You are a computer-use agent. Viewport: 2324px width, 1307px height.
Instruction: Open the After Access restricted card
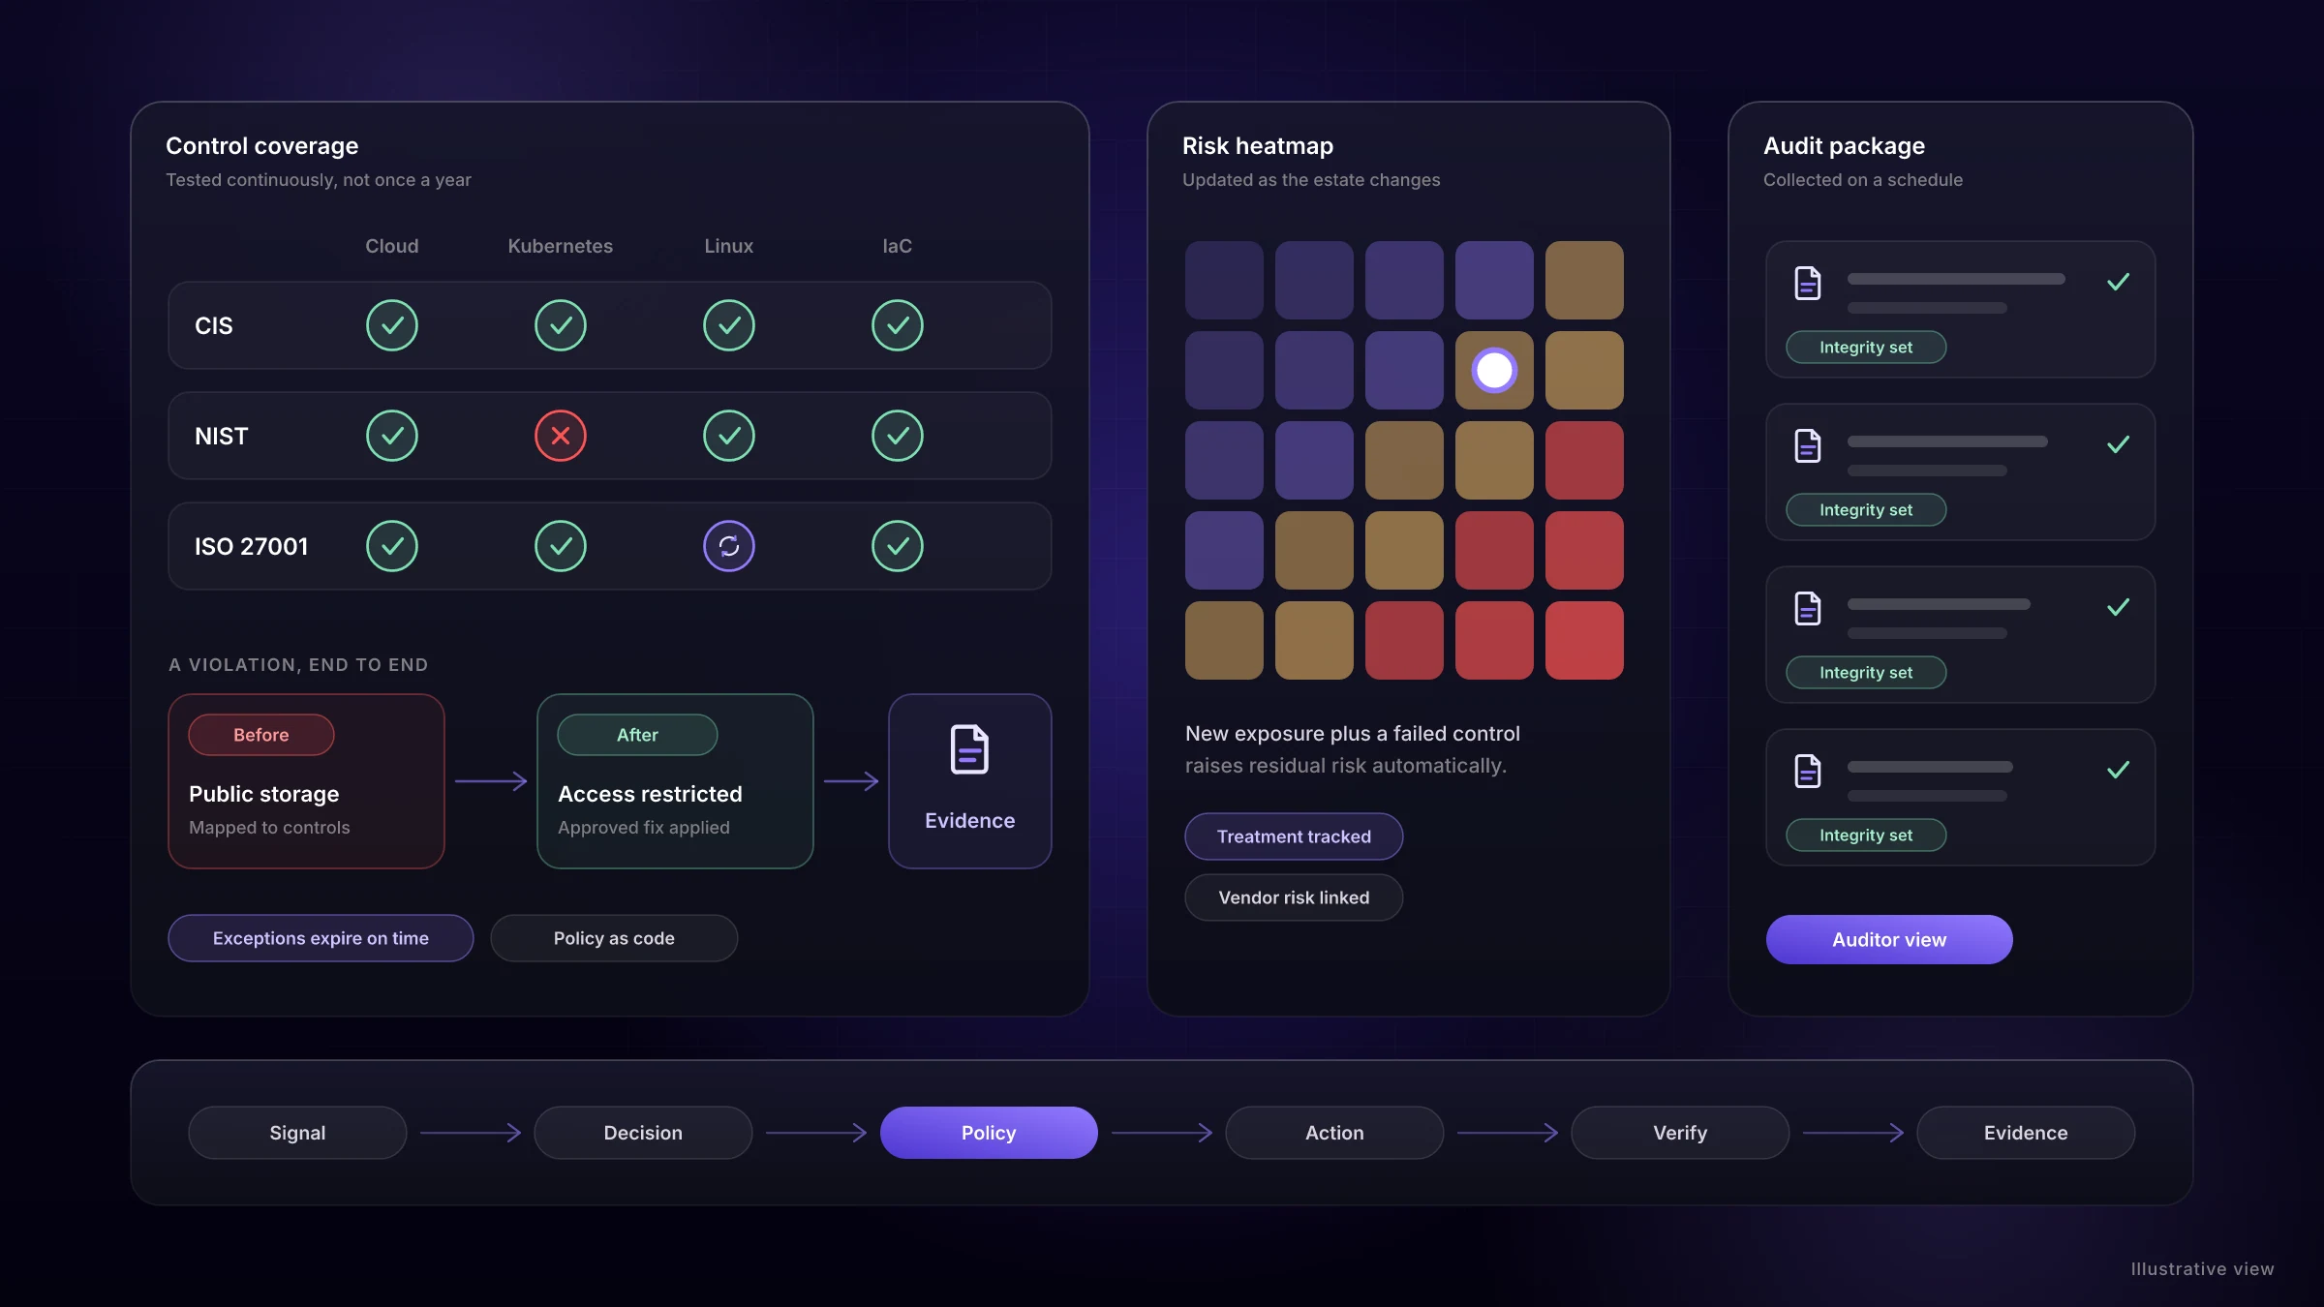(675, 781)
